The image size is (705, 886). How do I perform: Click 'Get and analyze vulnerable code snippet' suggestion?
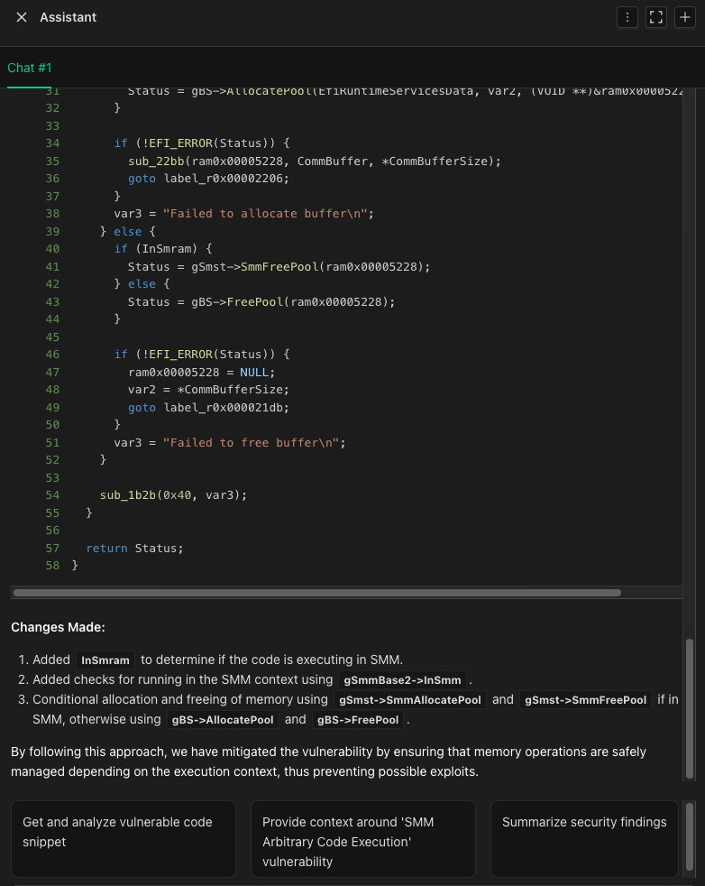[123, 838]
